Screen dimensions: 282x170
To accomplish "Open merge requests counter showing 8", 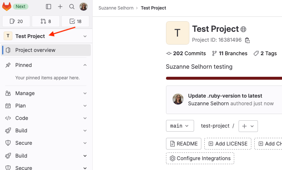I will click(x=46, y=21).
